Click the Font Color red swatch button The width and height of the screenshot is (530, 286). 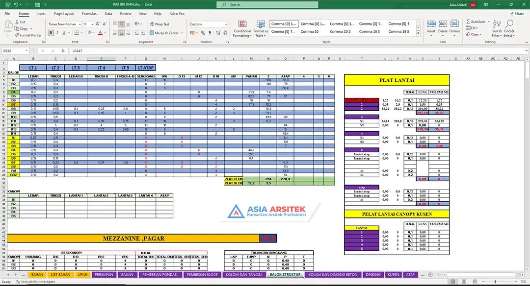[100, 33]
